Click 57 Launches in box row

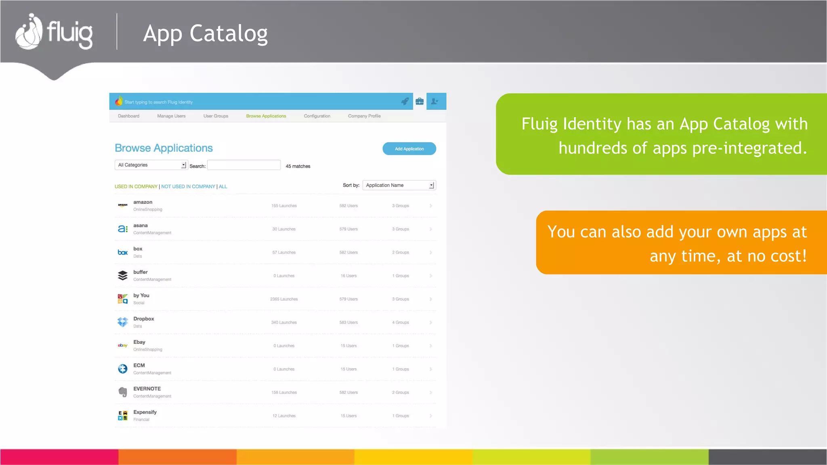284,253
